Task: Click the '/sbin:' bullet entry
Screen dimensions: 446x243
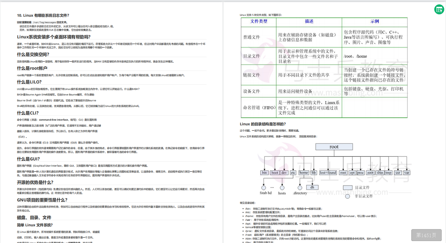Action: [313, 238]
